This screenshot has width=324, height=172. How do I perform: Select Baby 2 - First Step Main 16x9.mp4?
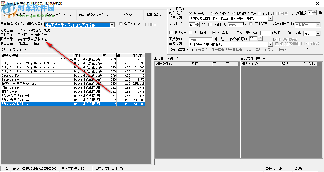click(73, 71)
